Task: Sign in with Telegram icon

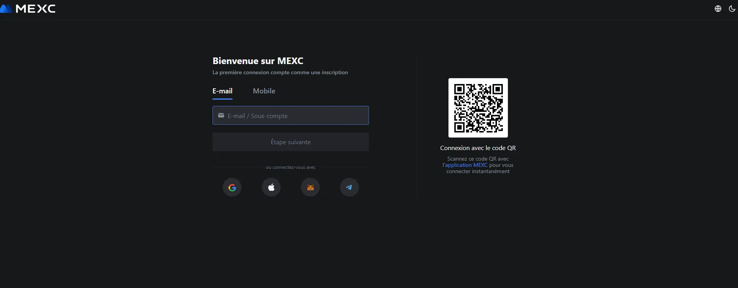Action: pos(349,187)
